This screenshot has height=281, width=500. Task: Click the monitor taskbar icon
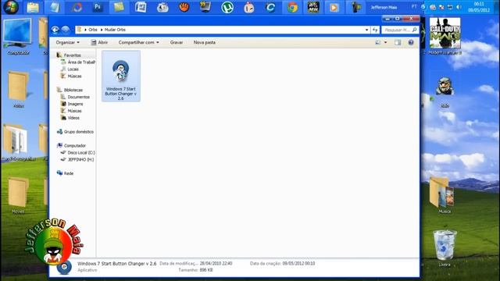tap(205, 7)
